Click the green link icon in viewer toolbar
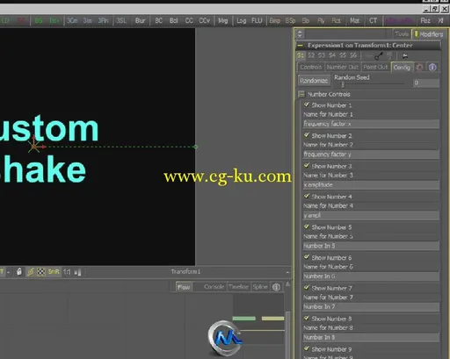 31,272
